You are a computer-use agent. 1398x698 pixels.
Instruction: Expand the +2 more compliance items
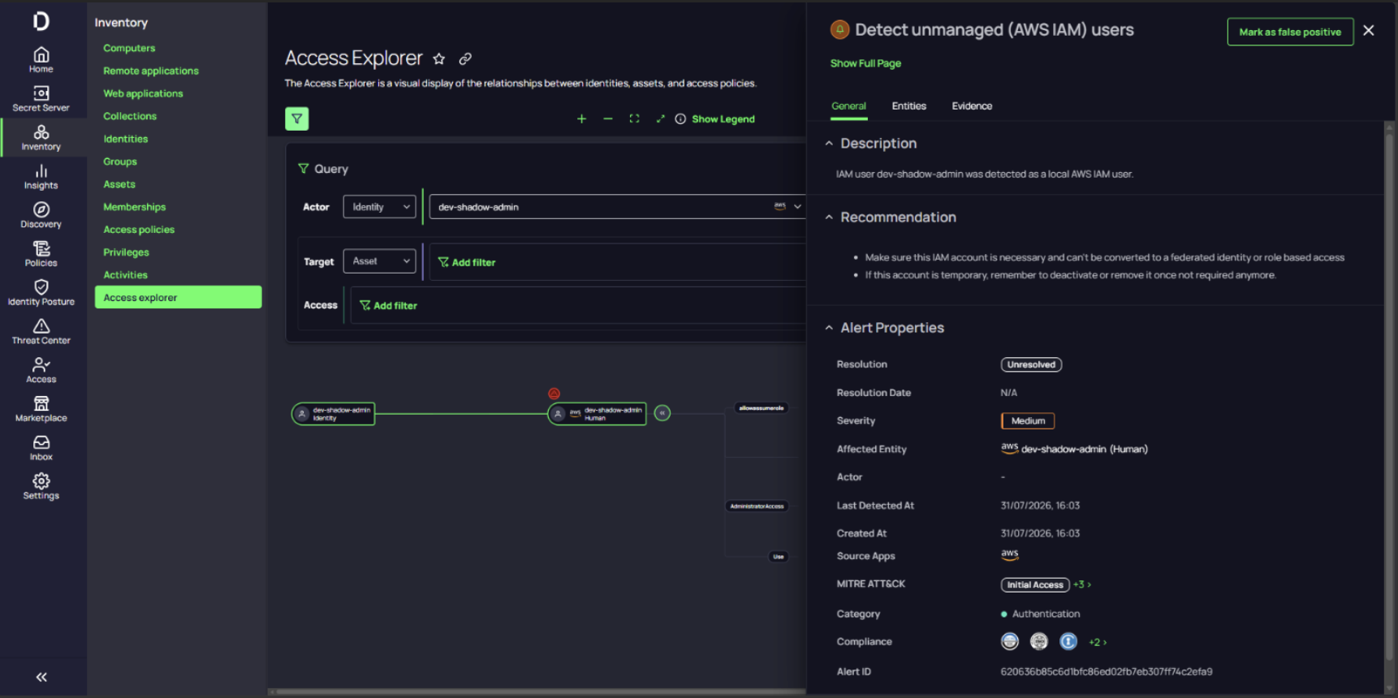point(1098,643)
